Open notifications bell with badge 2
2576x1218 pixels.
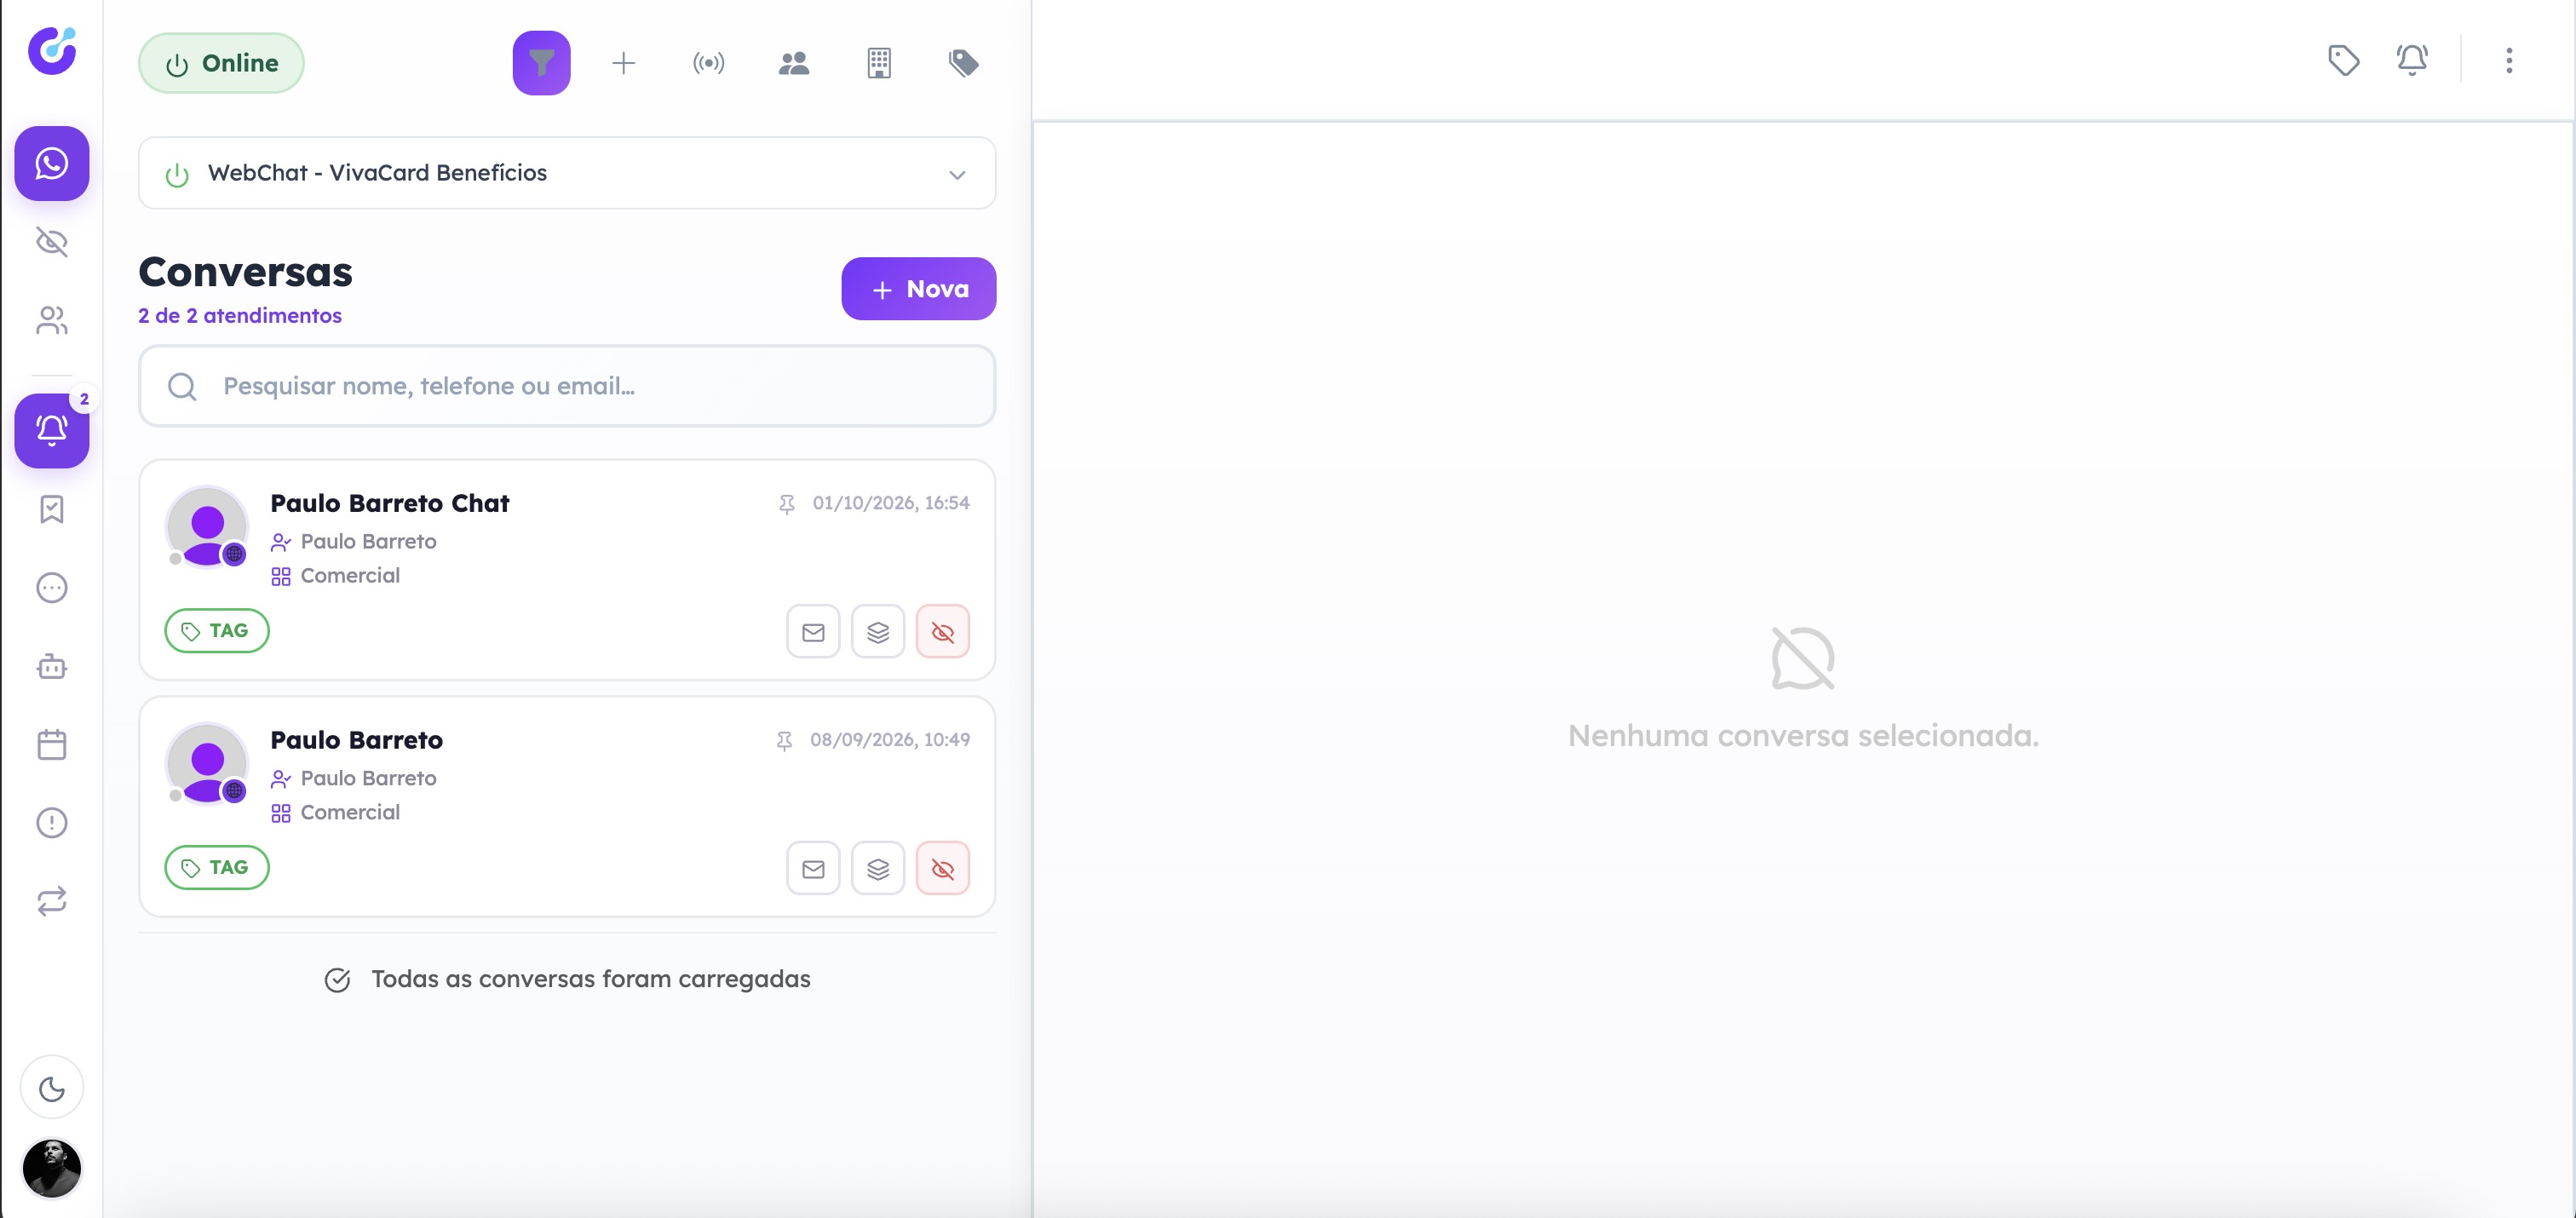[52, 430]
